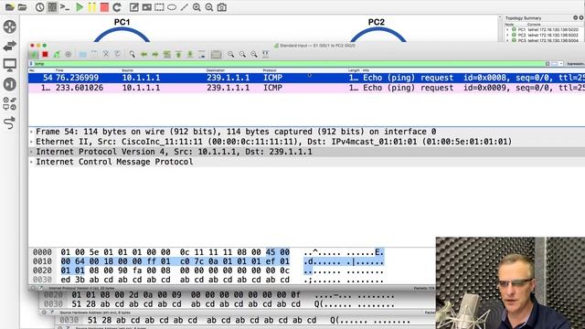This screenshot has width=585, height=329.
Task: Browse all devices in the GNS3 sidebar
Action: pos(10,103)
